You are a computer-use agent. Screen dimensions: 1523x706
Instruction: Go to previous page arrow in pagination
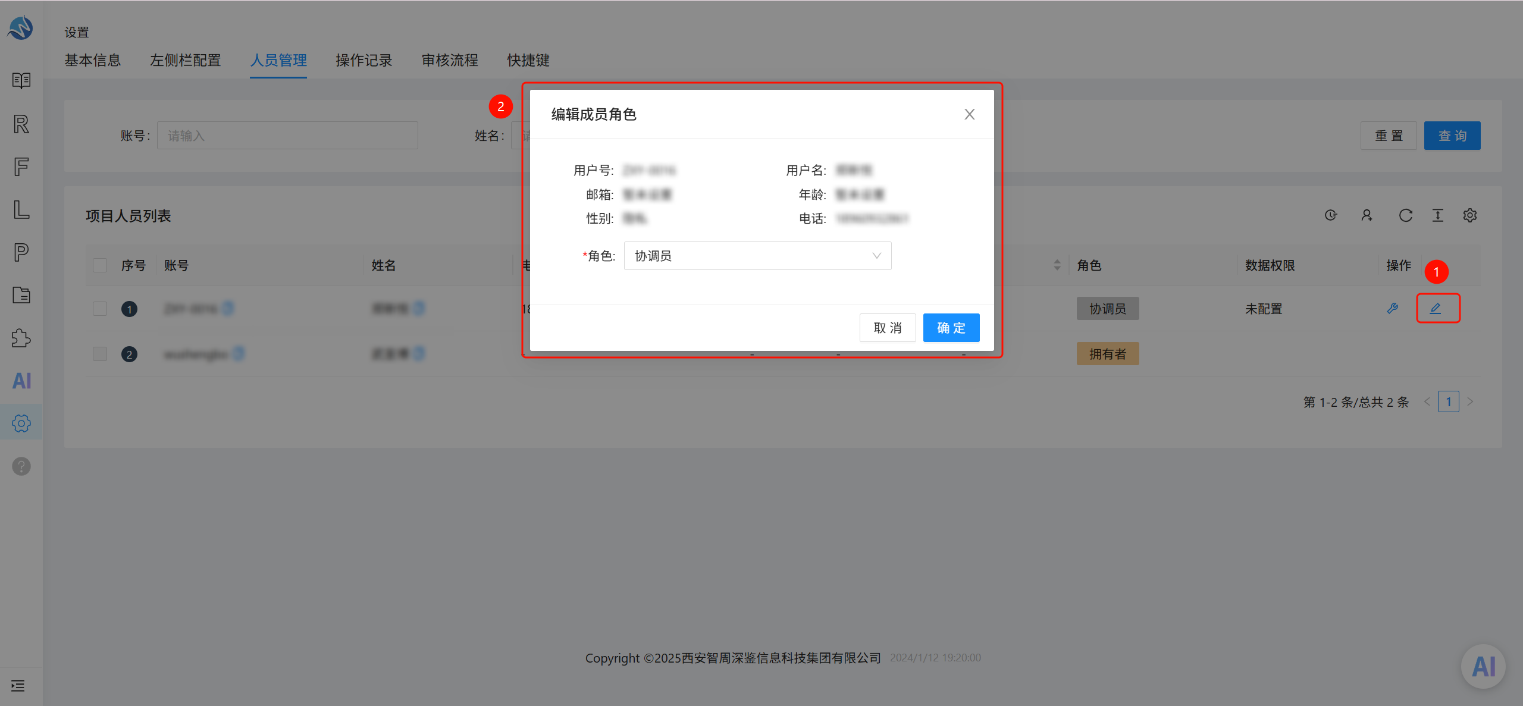(x=1427, y=402)
